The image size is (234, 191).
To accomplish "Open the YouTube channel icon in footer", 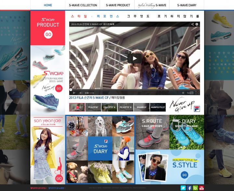I will (x=201, y=188).
